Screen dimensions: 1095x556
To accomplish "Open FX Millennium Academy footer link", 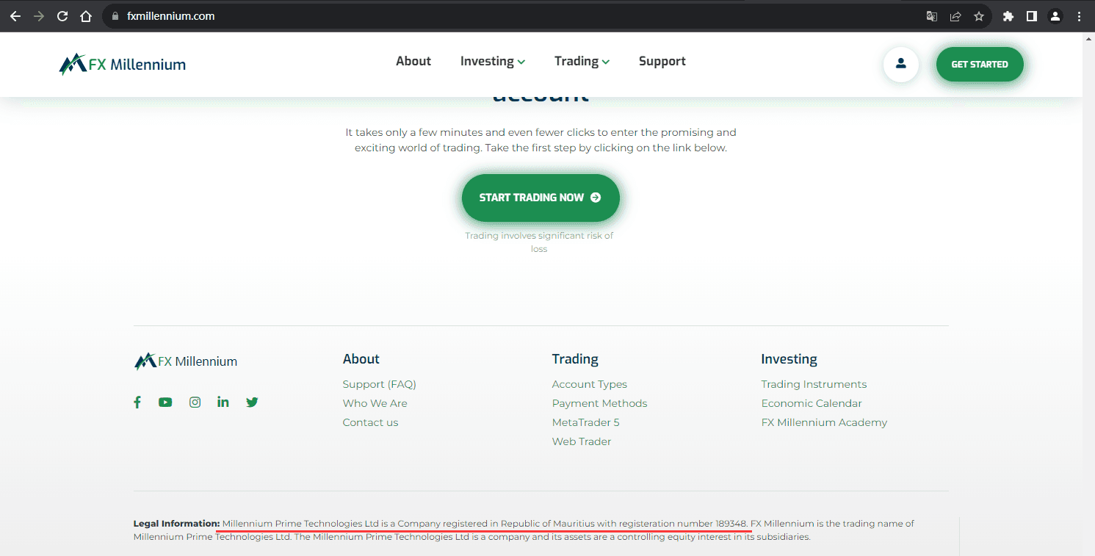I will point(824,422).
